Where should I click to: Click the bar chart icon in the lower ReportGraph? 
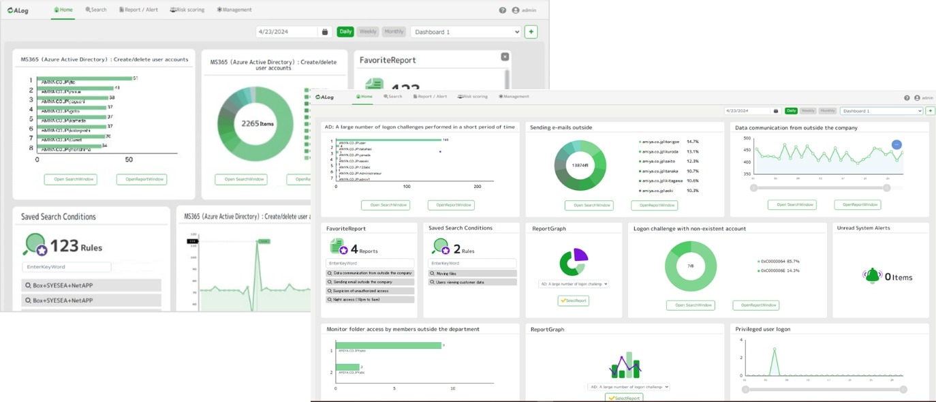(626, 367)
